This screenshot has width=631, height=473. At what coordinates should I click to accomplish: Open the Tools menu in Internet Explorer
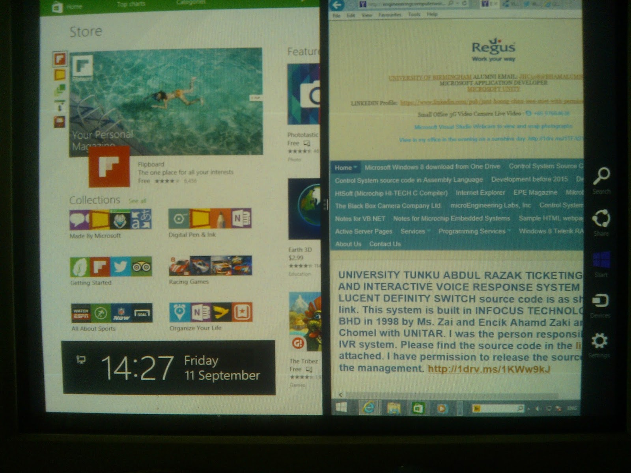[x=414, y=14]
